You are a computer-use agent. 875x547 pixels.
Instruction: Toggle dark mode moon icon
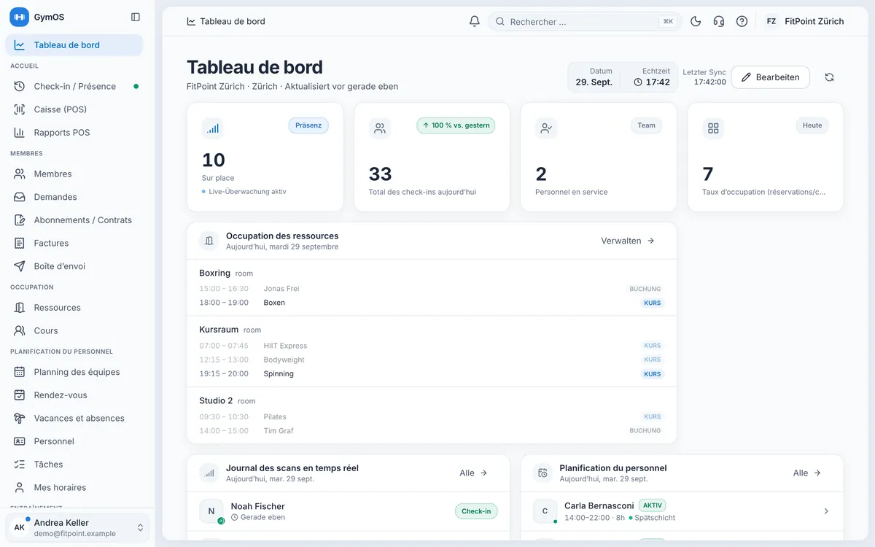[696, 21]
